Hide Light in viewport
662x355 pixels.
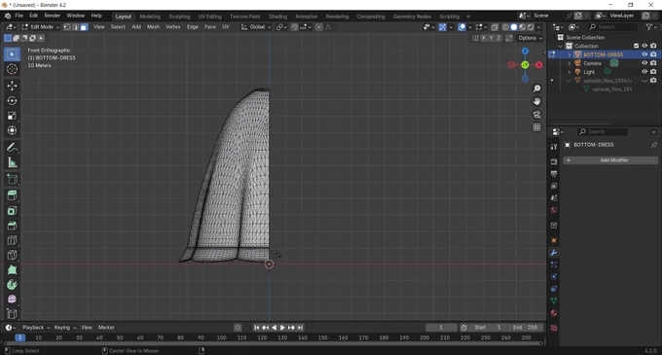coord(644,72)
